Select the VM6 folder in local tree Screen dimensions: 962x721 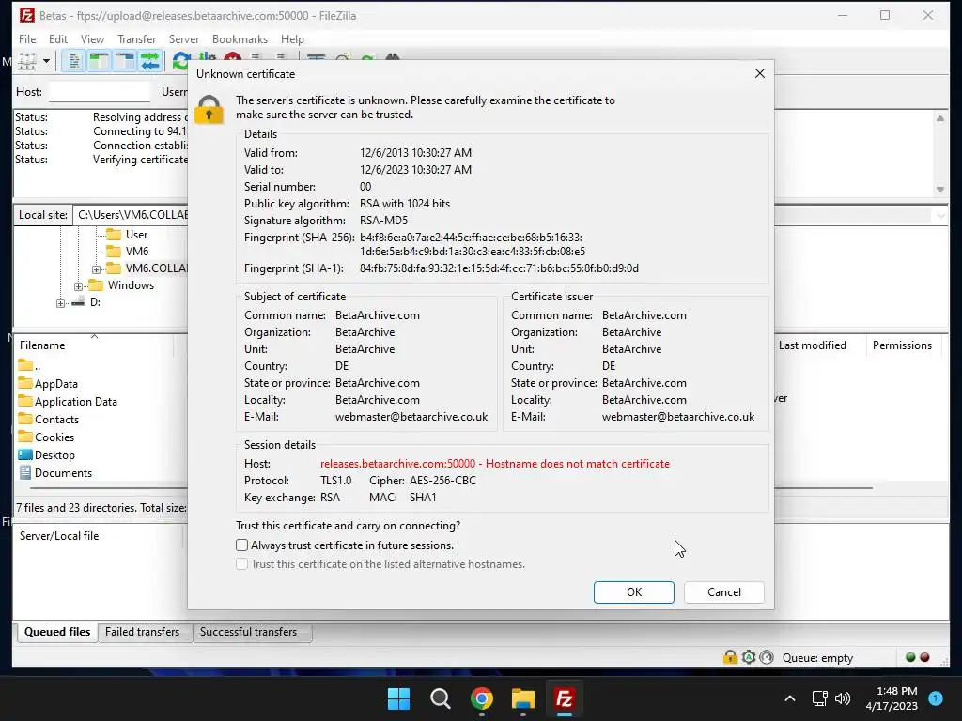(137, 252)
